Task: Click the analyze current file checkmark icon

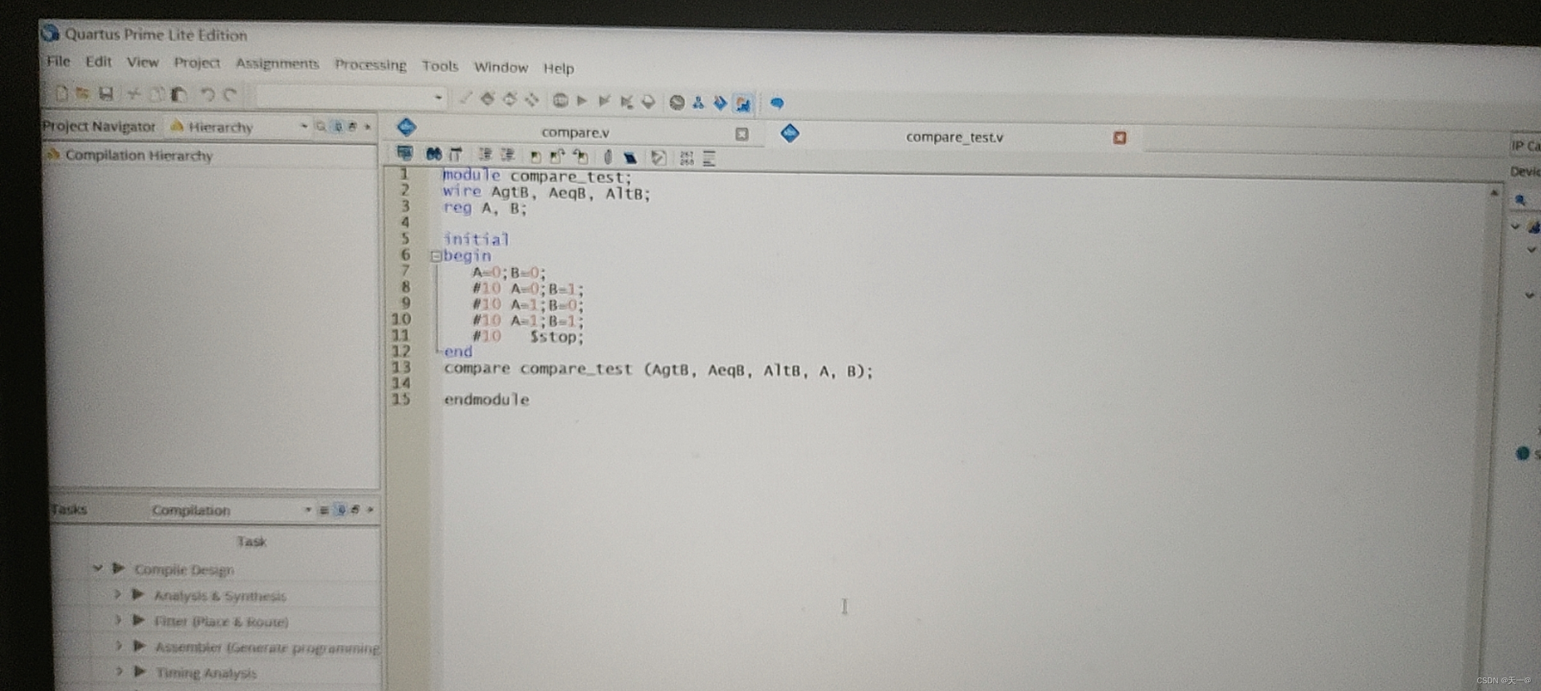Action: [x=658, y=157]
